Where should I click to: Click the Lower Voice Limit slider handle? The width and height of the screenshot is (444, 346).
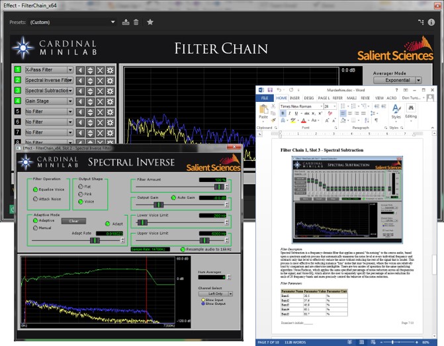[142, 223]
